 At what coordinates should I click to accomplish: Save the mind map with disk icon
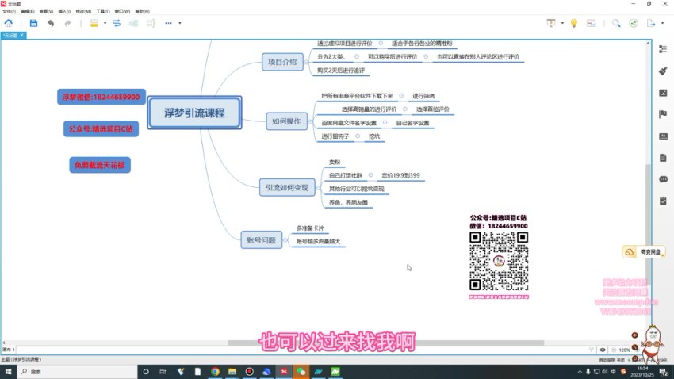[x=33, y=24]
